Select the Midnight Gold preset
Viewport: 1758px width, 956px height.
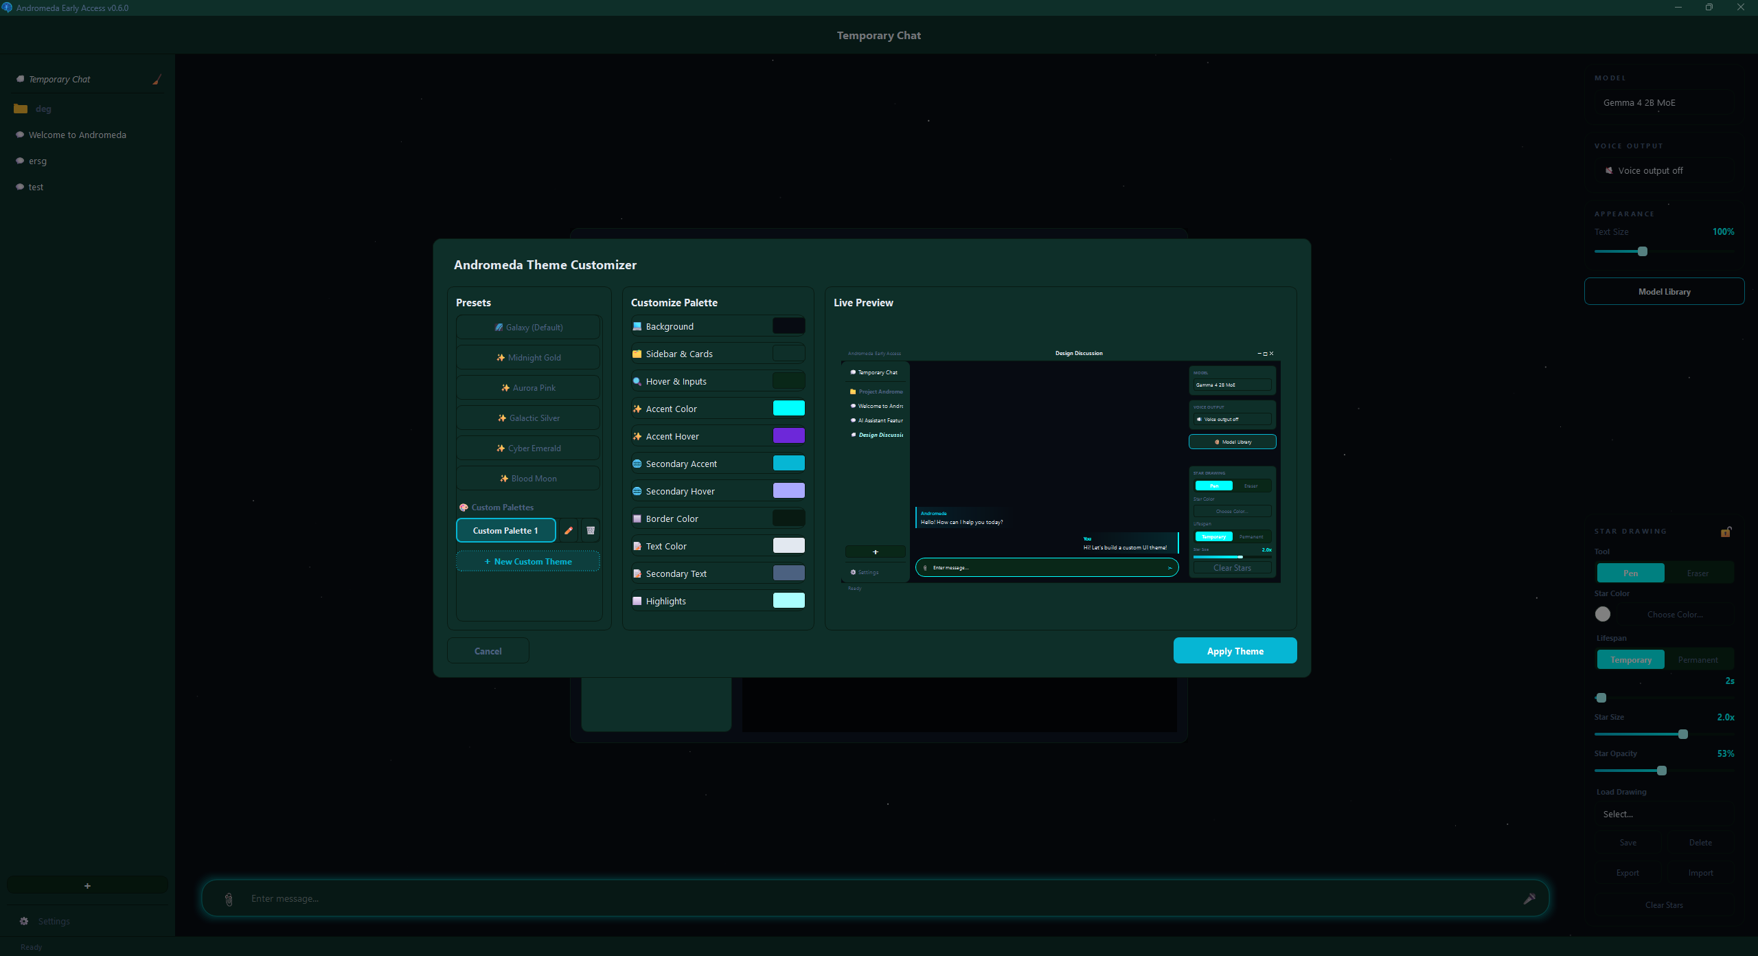click(x=528, y=358)
